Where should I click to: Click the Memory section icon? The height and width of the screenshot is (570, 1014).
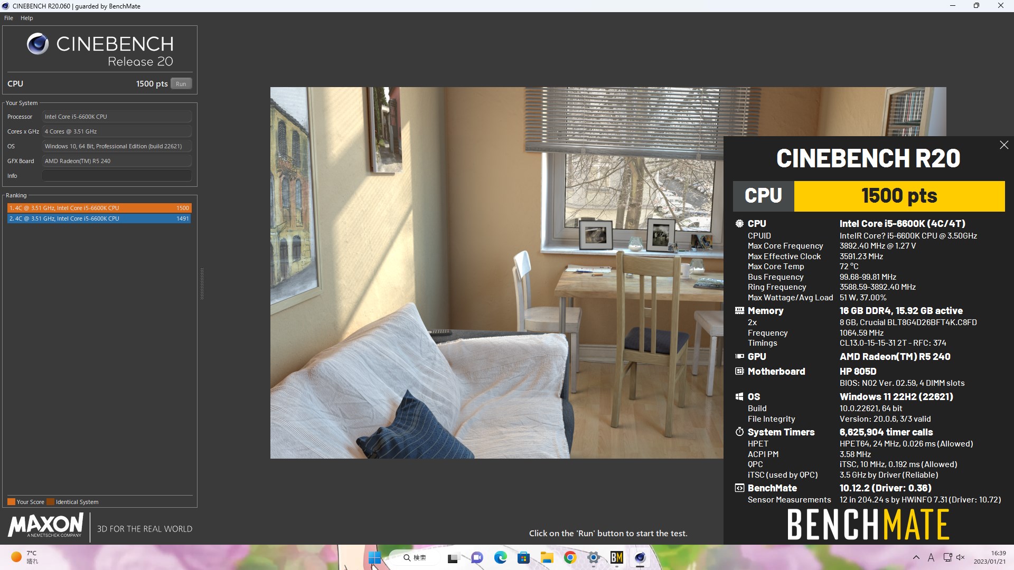739,311
